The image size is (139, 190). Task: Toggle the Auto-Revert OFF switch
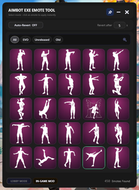[x=26, y=25]
